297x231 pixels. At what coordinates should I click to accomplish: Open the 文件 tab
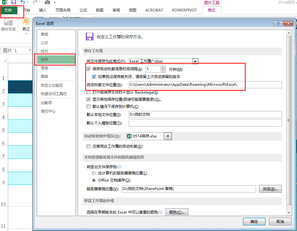[x=8, y=10]
